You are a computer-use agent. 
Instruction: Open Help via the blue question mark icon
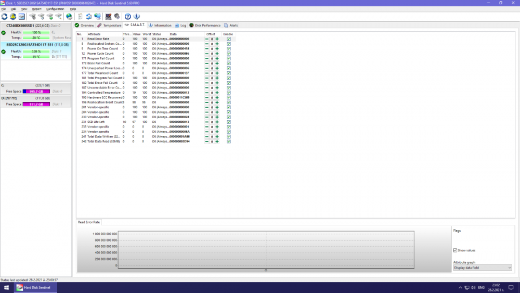coord(128,17)
